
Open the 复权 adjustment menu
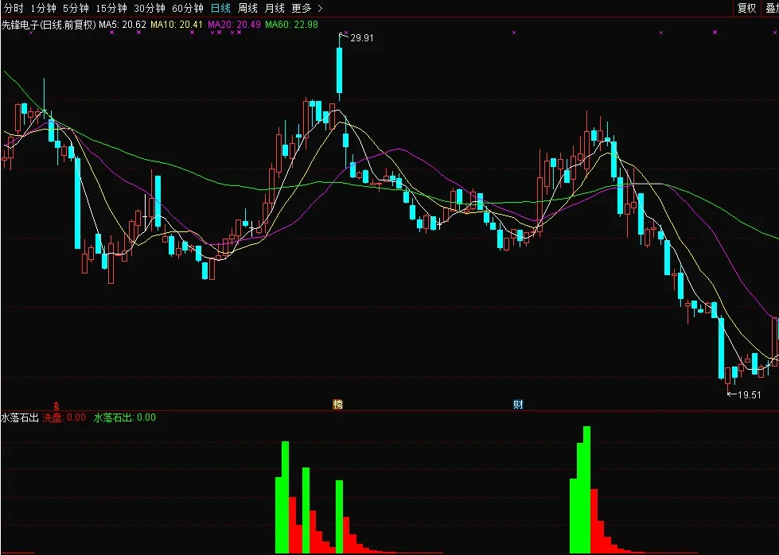746,8
